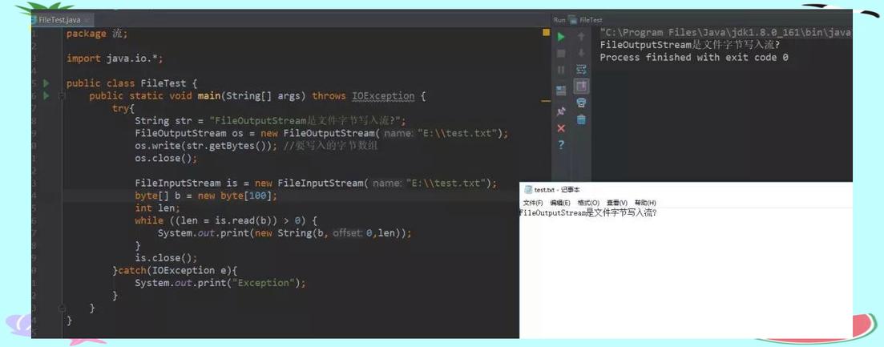The width and height of the screenshot is (884, 347).
Task: Click the yellow inspection indicator square
Action: (546, 33)
